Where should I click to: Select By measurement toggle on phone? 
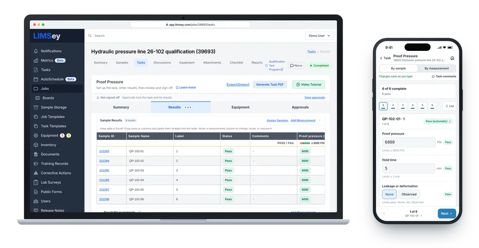click(437, 68)
